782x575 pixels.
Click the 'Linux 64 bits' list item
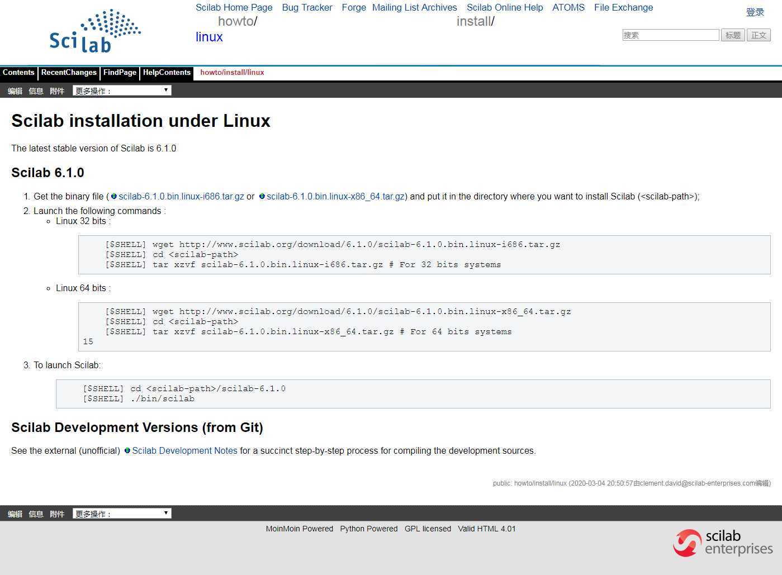click(83, 288)
